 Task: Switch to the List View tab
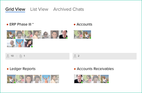pos(39,9)
